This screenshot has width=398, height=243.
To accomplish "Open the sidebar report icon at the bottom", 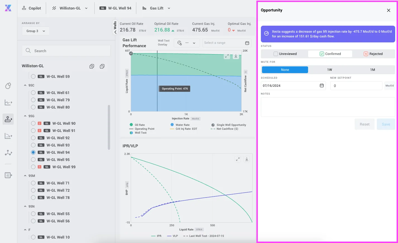I will (x=8, y=175).
